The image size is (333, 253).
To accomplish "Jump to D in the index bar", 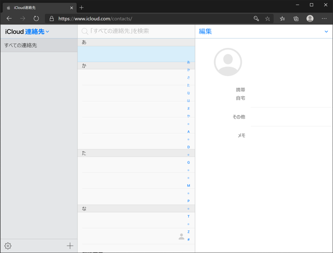I will (188, 147).
